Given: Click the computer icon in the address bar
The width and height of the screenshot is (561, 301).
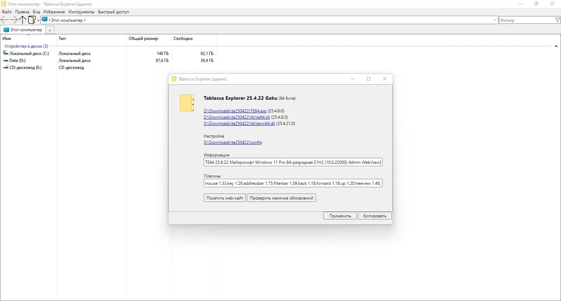Looking at the screenshot, I should pos(45,20).
